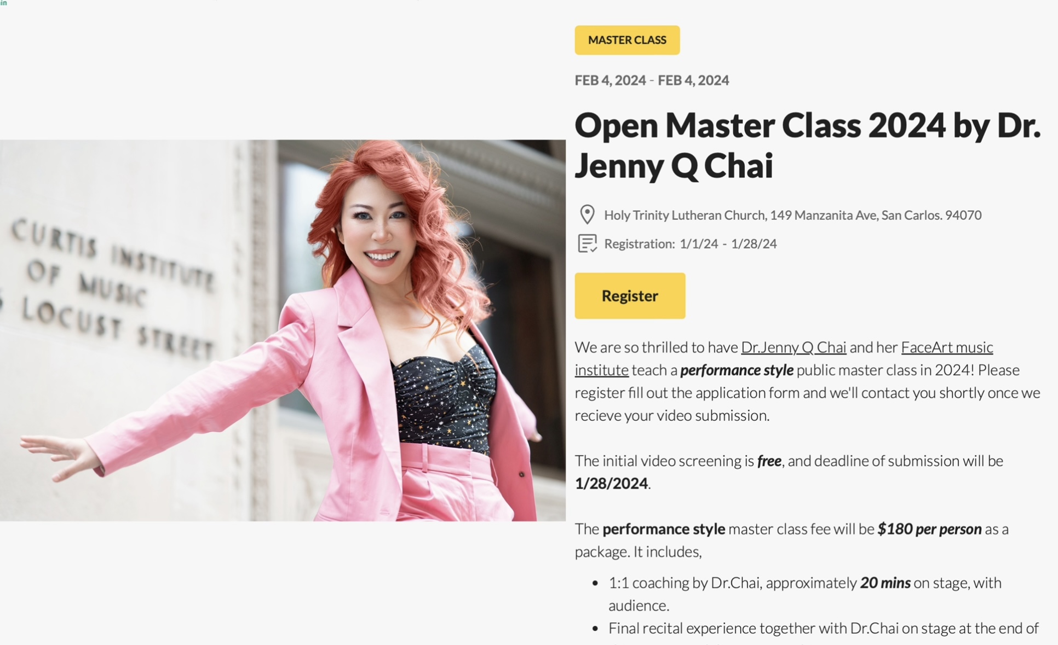The image size is (1058, 645).
Task: Click the $180 per person fee text
Action: coord(929,529)
